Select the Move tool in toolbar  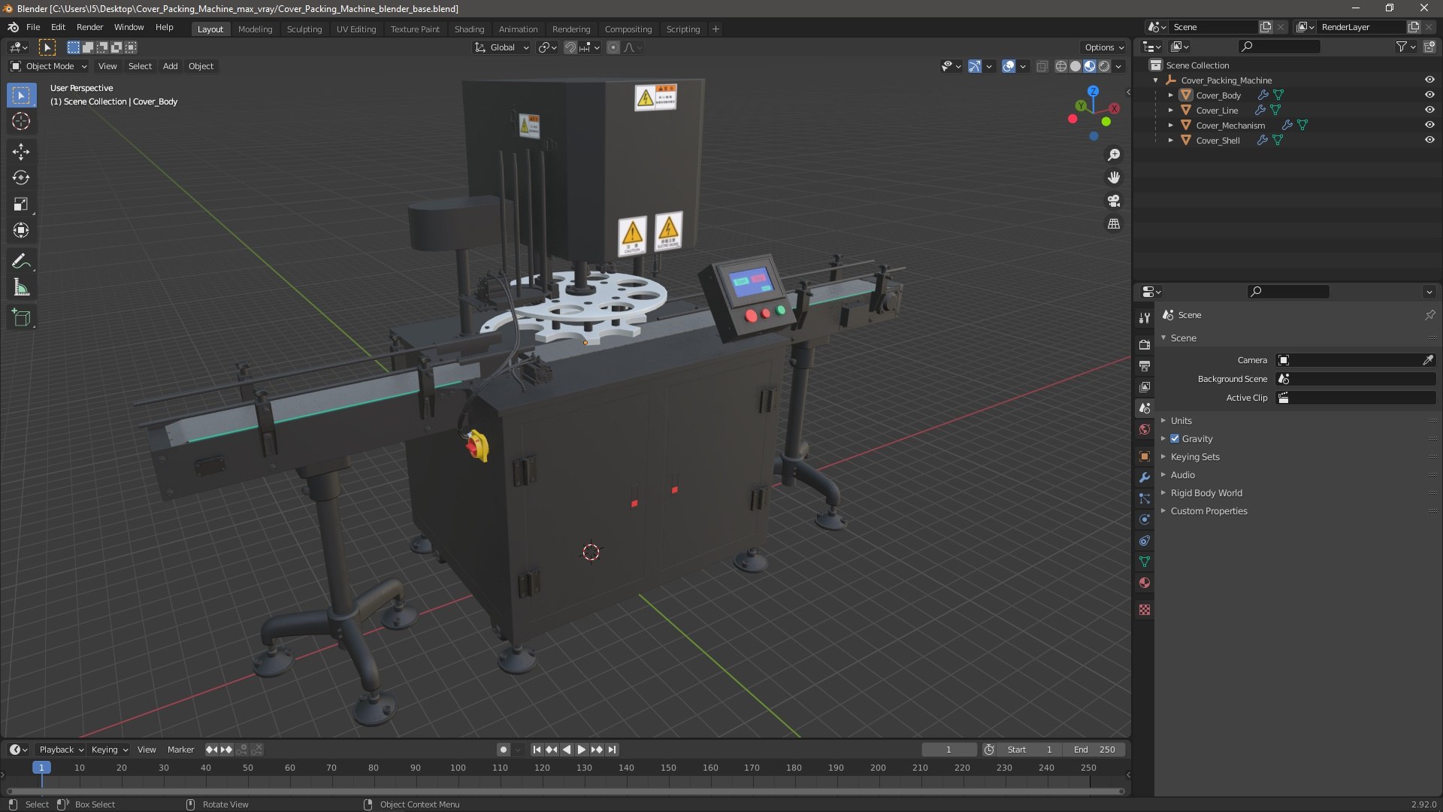(21, 152)
